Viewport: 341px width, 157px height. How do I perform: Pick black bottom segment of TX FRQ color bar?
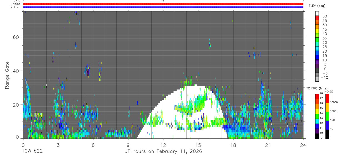click(x=317, y=136)
